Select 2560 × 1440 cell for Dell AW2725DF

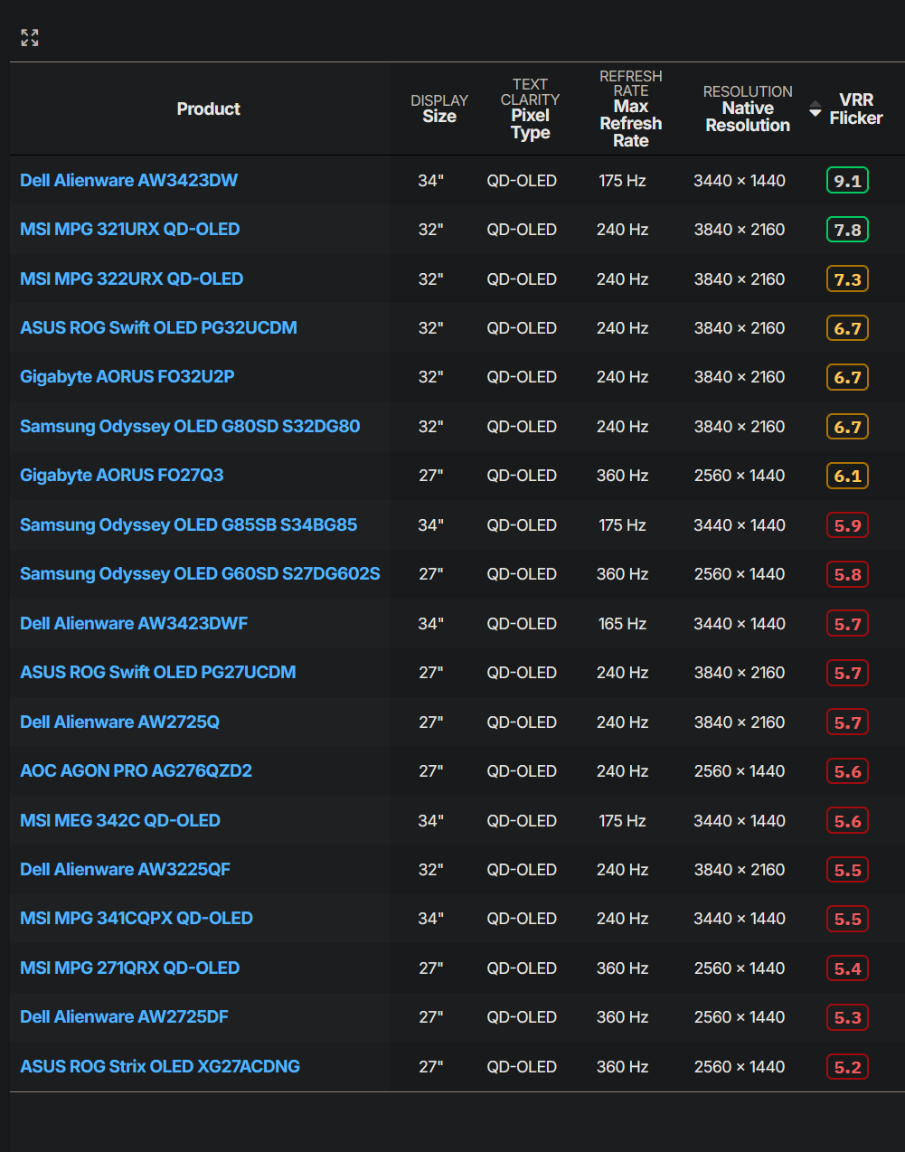point(740,1017)
